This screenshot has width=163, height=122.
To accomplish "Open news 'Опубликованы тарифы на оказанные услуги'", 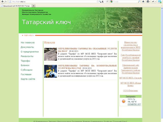I will click(x=87, y=50).
